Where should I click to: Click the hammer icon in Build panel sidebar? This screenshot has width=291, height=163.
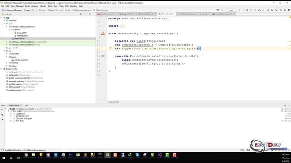point(2,110)
